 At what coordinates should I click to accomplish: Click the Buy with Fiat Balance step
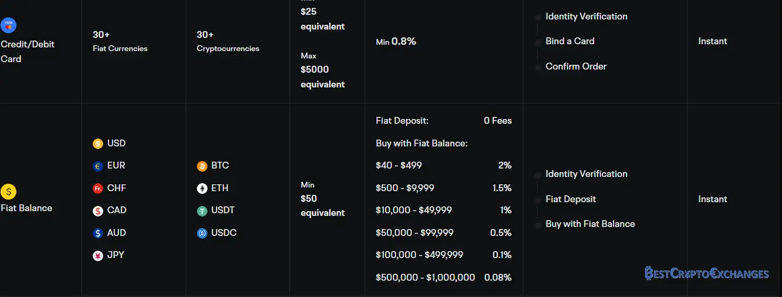pos(590,224)
